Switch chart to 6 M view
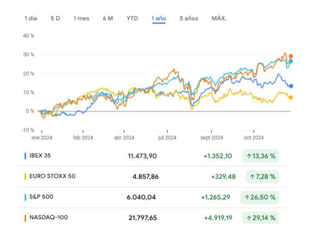Screen dimensions: 324x240 click(x=108, y=18)
